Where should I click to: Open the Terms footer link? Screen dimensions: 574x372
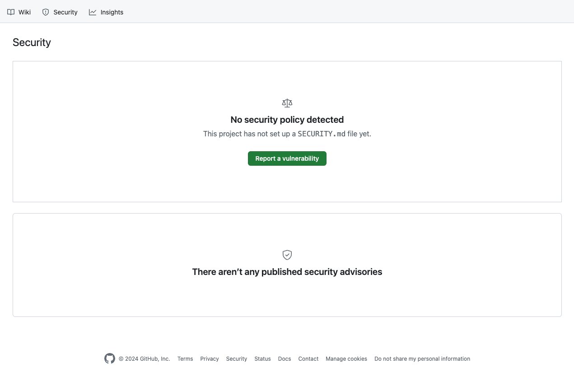[x=185, y=359]
